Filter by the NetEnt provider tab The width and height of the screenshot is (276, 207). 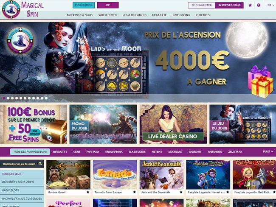[157, 151]
